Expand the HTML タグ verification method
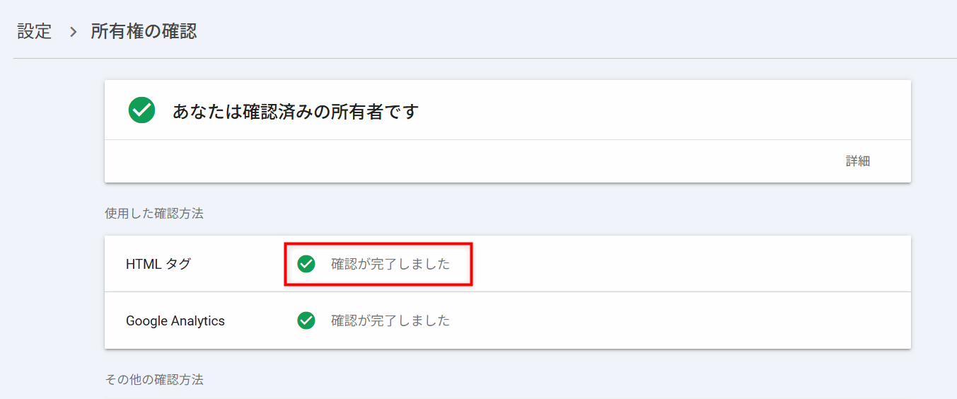The width and height of the screenshot is (957, 399). pos(158,264)
